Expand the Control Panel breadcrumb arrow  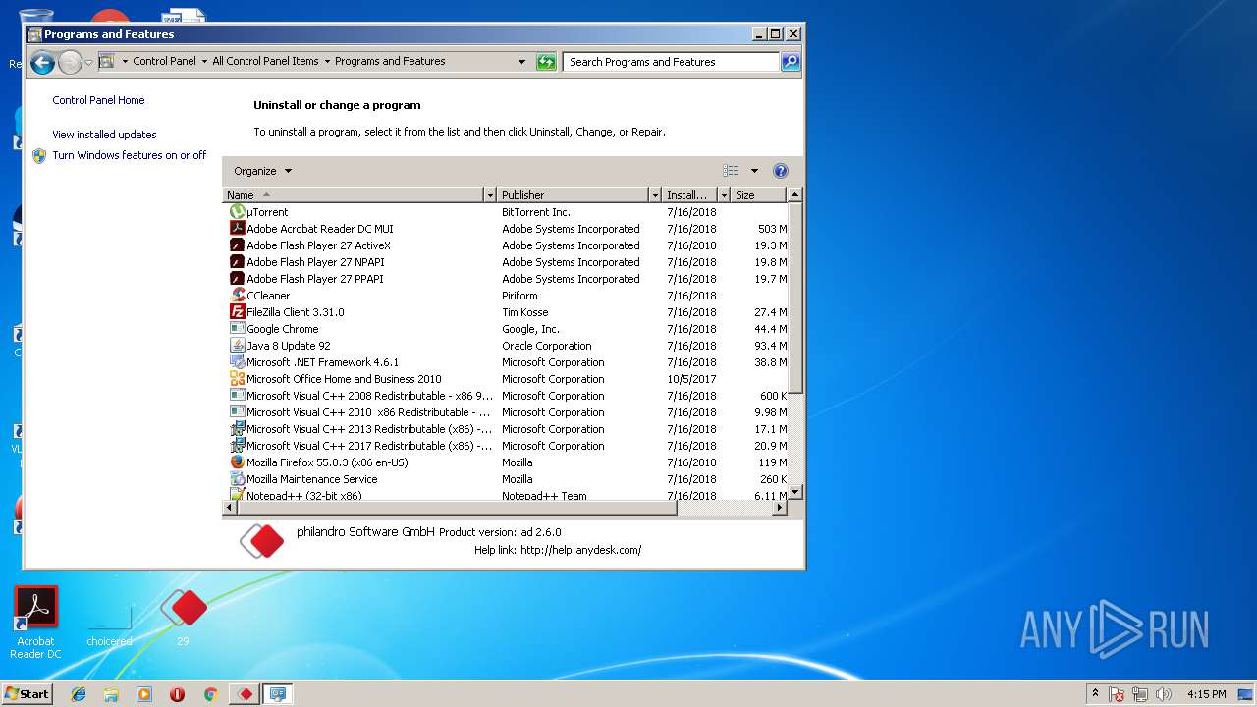pyautogui.click(x=204, y=61)
